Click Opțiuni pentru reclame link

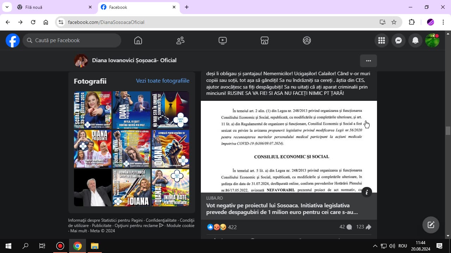139,226
